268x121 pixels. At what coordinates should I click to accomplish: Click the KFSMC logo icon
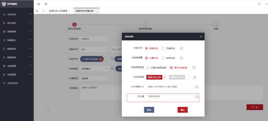click(x=4, y=4)
